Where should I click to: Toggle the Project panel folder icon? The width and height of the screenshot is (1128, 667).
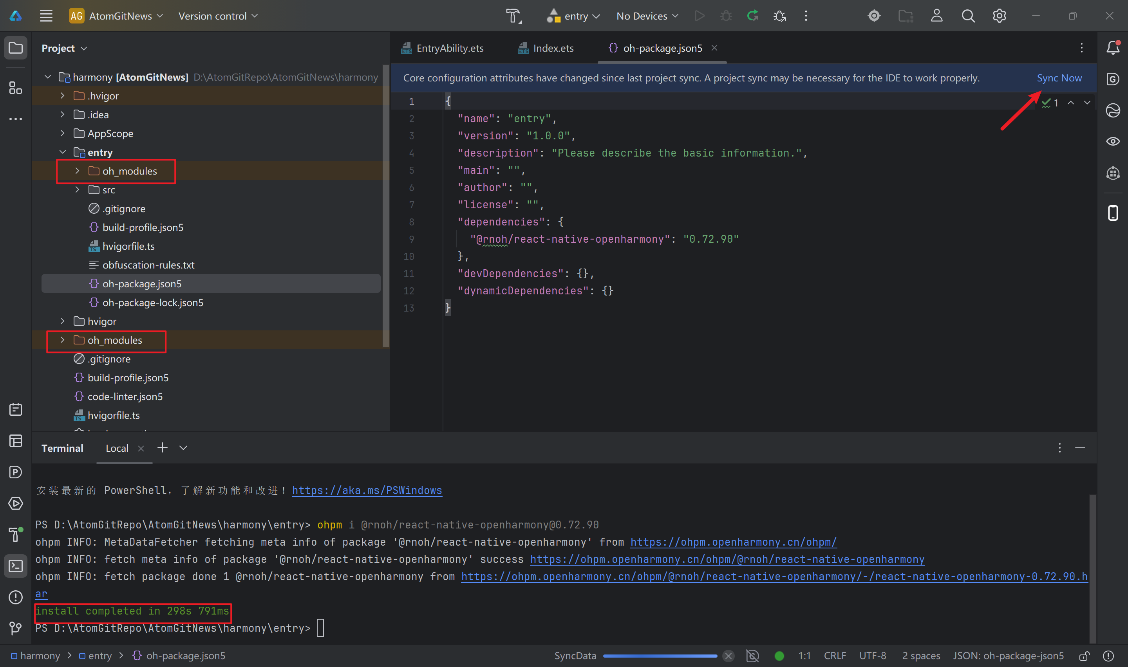(x=15, y=48)
